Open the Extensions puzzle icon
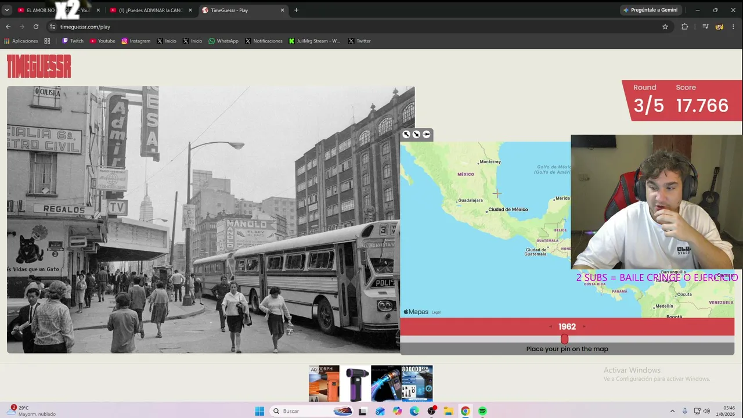The image size is (743, 418). pos(685,27)
